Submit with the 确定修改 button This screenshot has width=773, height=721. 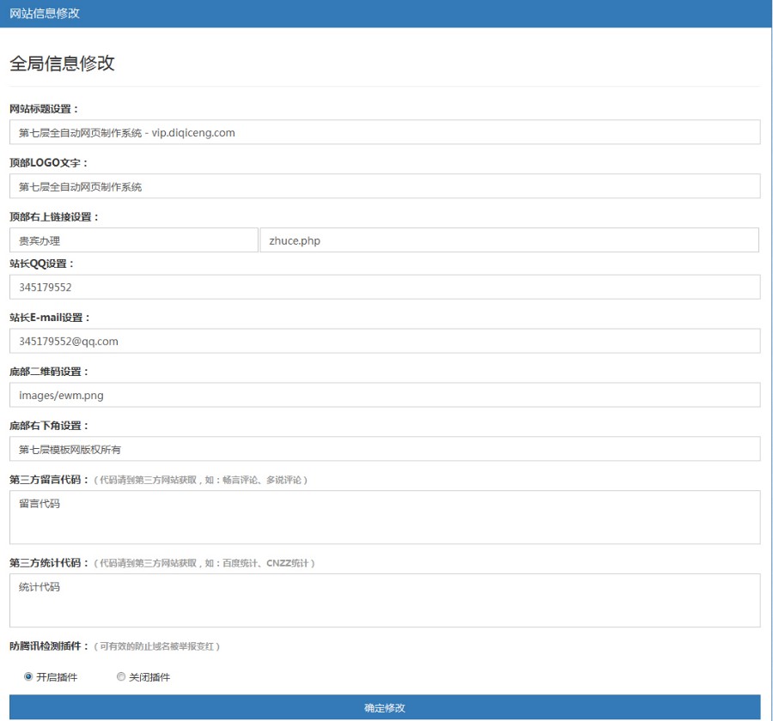(385, 707)
